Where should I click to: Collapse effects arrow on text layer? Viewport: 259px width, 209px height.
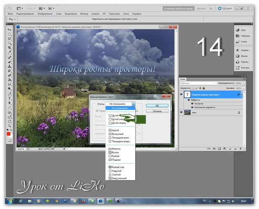(x=242, y=94)
